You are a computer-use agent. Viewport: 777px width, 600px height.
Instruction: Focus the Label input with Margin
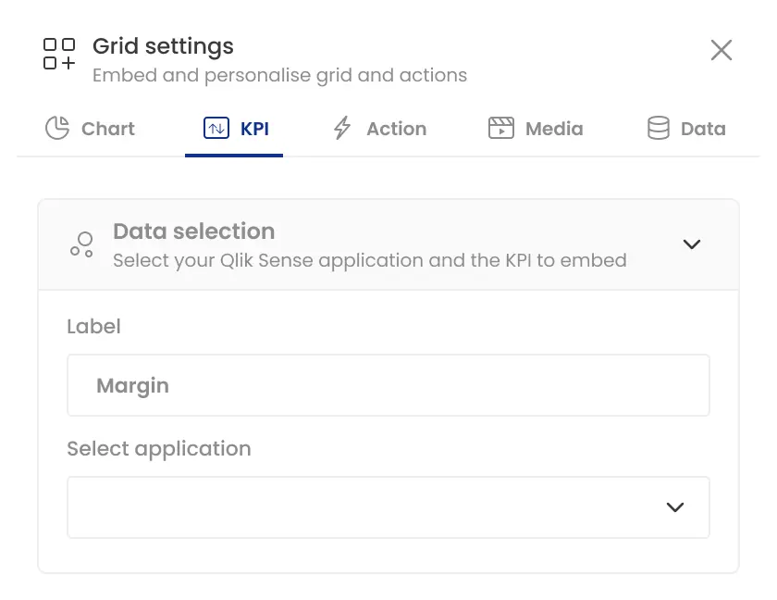coord(388,385)
